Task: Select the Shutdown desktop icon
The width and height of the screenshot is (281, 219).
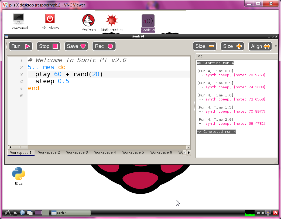Action: coord(50,22)
